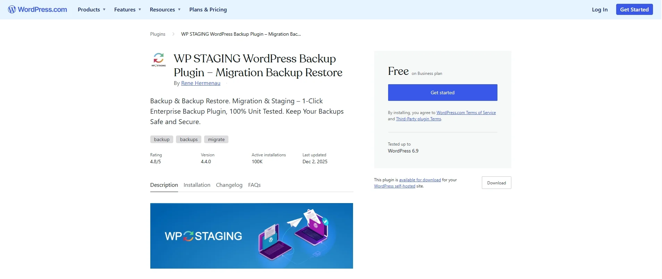
Task: Click the WordPress.com logo
Action: coord(37,10)
